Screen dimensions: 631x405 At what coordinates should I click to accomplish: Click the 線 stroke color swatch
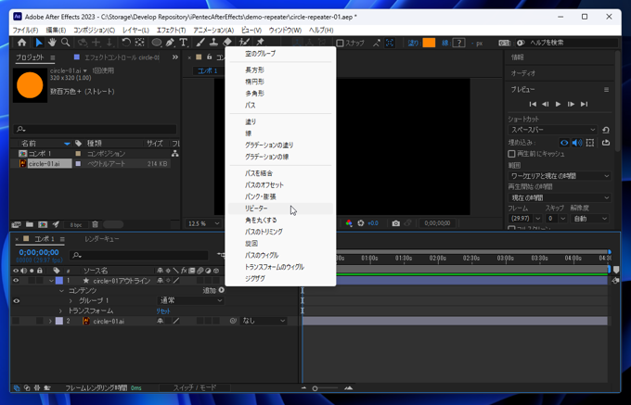pos(458,43)
